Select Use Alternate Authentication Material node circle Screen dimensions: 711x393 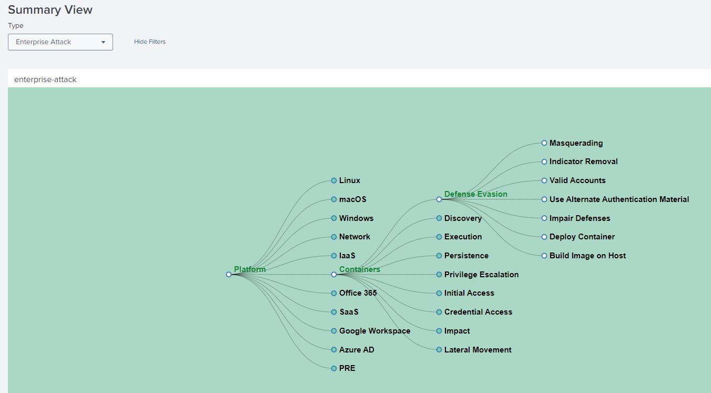coord(544,199)
